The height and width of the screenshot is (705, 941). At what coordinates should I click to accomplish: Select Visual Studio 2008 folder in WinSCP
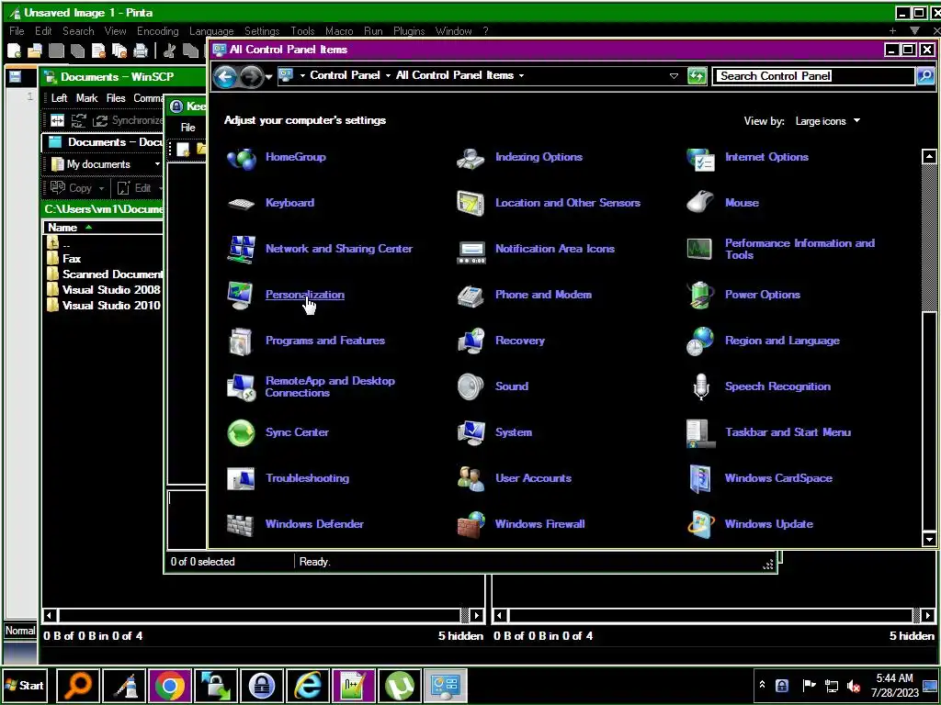pyautogui.click(x=104, y=289)
